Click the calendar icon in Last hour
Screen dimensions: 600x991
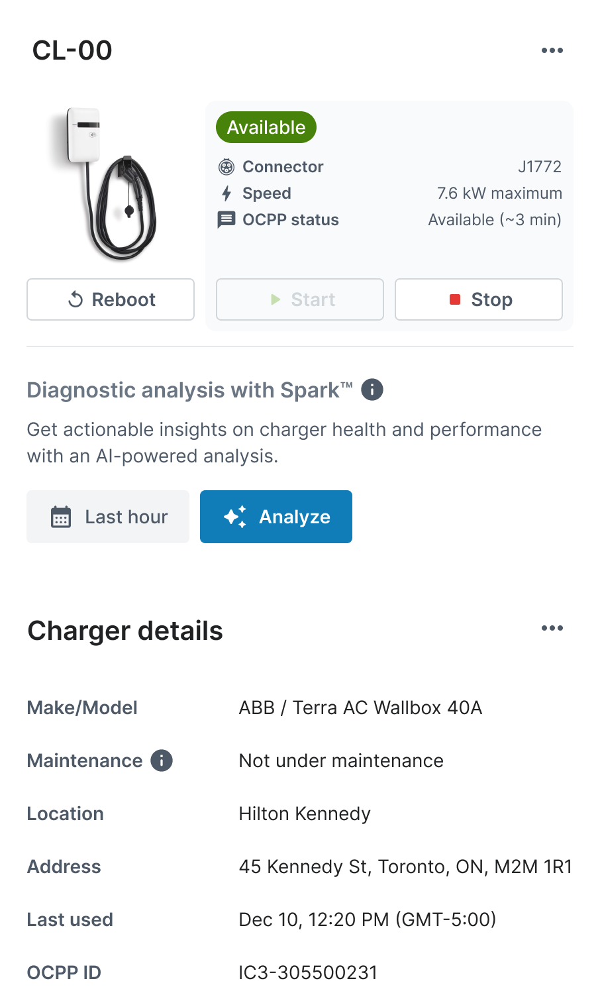pyautogui.click(x=61, y=517)
